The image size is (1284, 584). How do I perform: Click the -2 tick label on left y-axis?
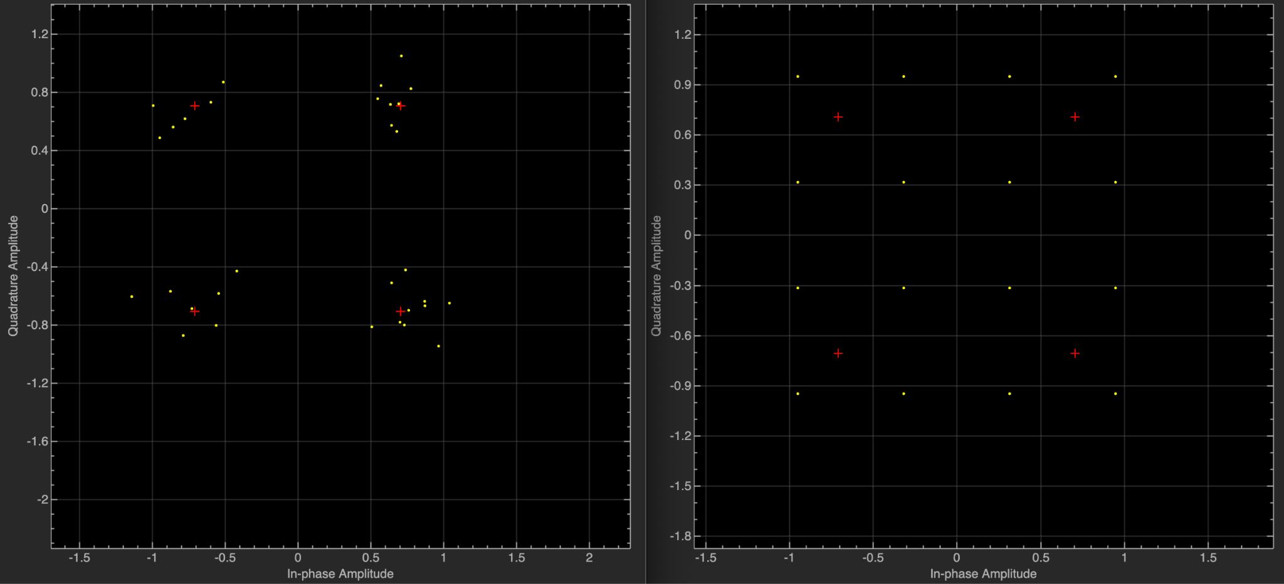(x=42, y=499)
